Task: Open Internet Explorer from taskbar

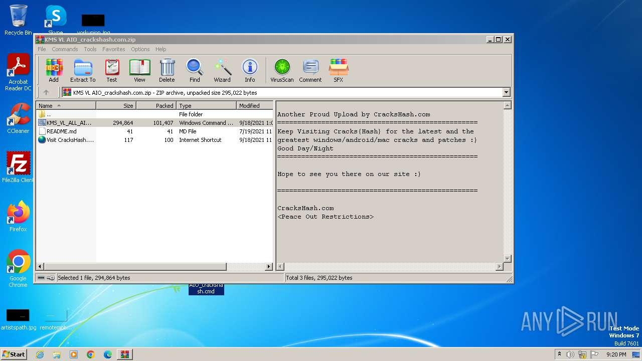Action: tap(40, 354)
